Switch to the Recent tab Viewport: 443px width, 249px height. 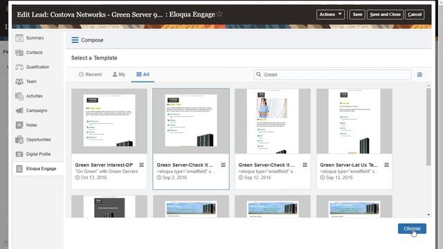90,75
